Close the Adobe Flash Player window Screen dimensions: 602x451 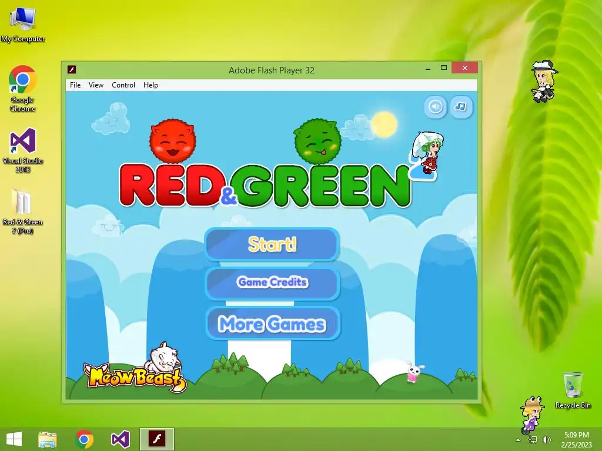tap(465, 68)
